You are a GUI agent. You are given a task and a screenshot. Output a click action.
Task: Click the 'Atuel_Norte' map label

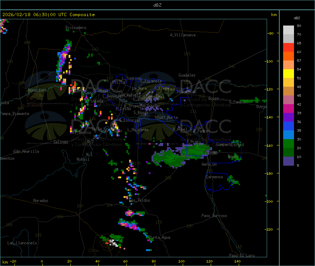166,117
